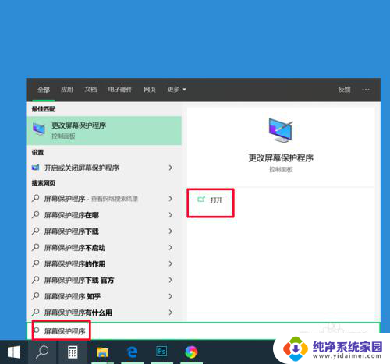Open File Explorer from the taskbar
Screen dimensions: 390x364
(102, 352)
